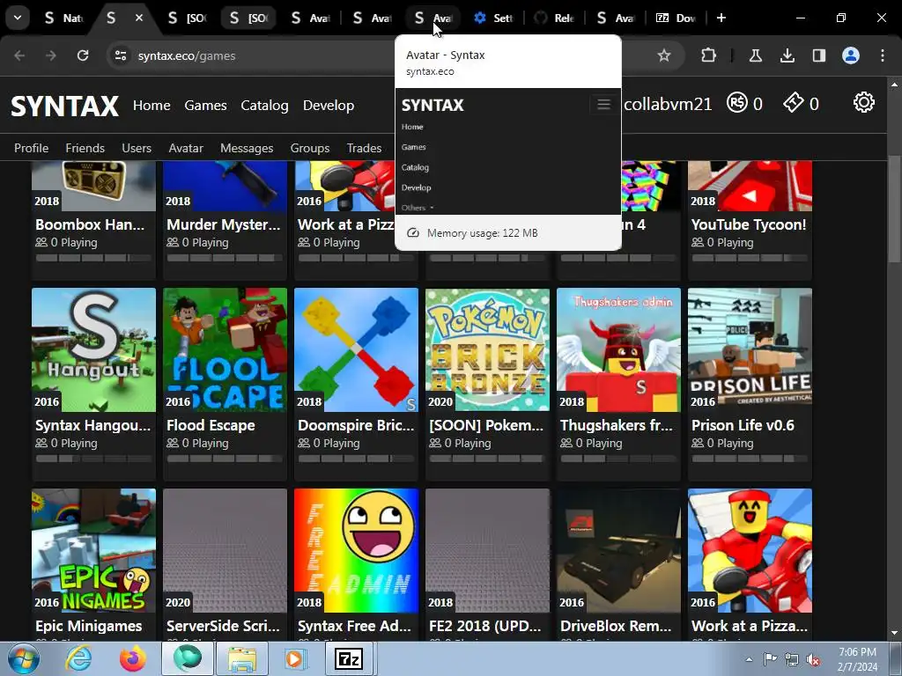Open a new browser tab
Image resolution: width=902 pixels, height=676 pixels.
click(721, 18)
